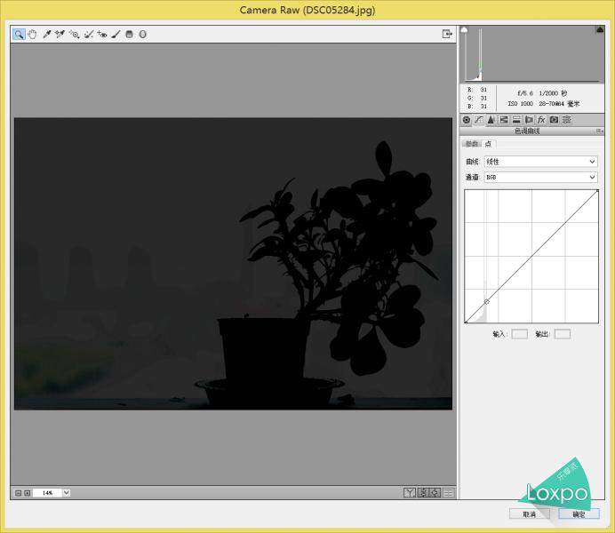Open the tone curve panel flyout menu
The image size is (615, 533).
[599, 131]
